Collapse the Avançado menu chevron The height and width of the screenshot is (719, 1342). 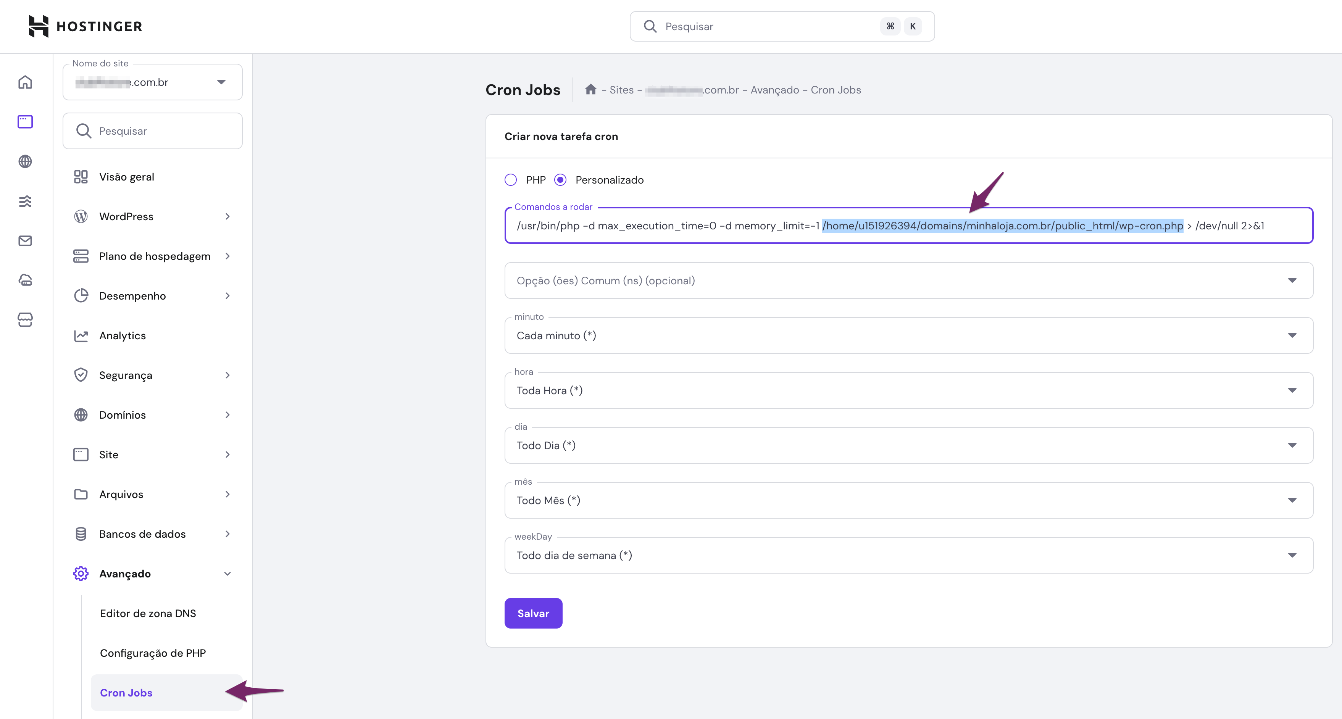227,574
